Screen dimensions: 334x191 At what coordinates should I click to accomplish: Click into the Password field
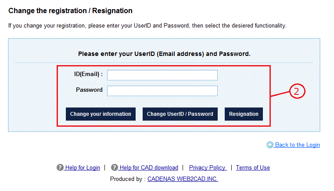[162, 91]
